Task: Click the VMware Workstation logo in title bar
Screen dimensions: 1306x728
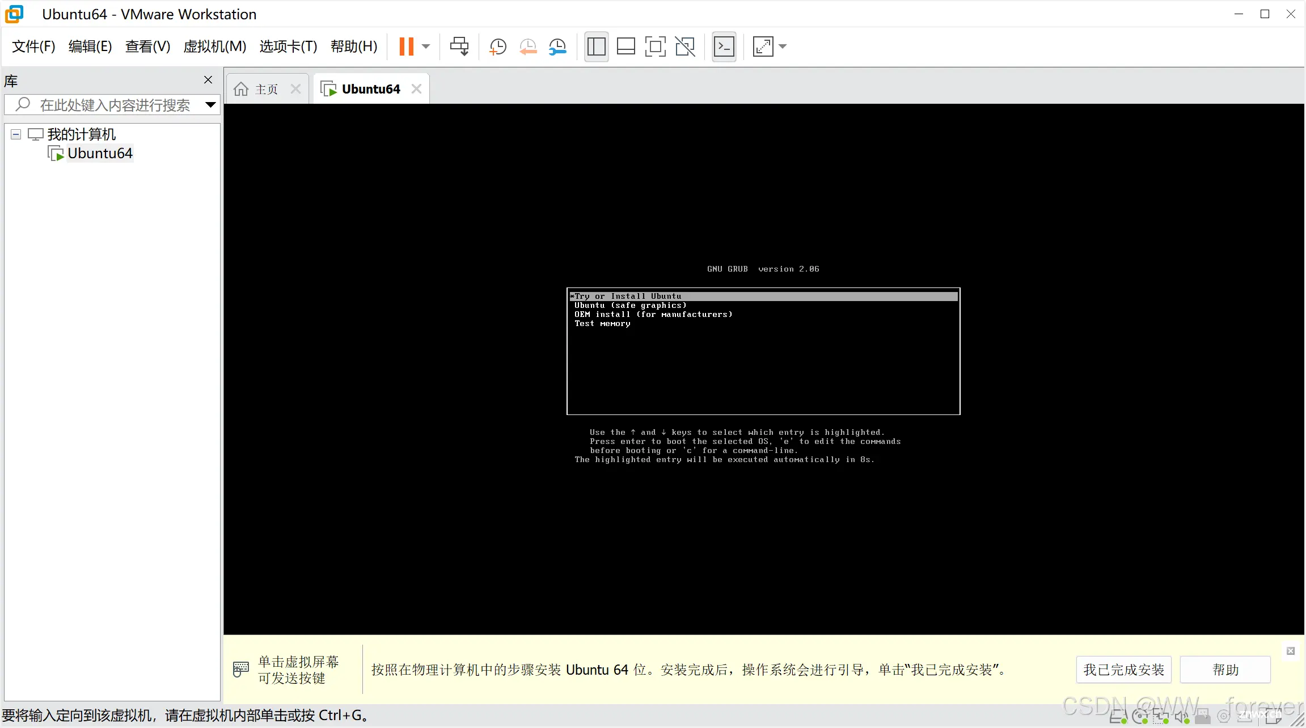Action: 14,14
